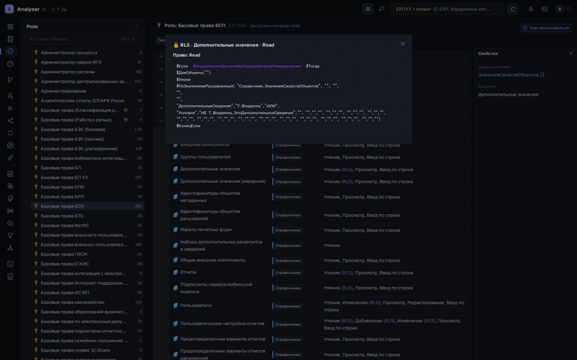Open the gauge performance icon in sidebar
This screenshot has width=577, height=360.
coord(10,64)
